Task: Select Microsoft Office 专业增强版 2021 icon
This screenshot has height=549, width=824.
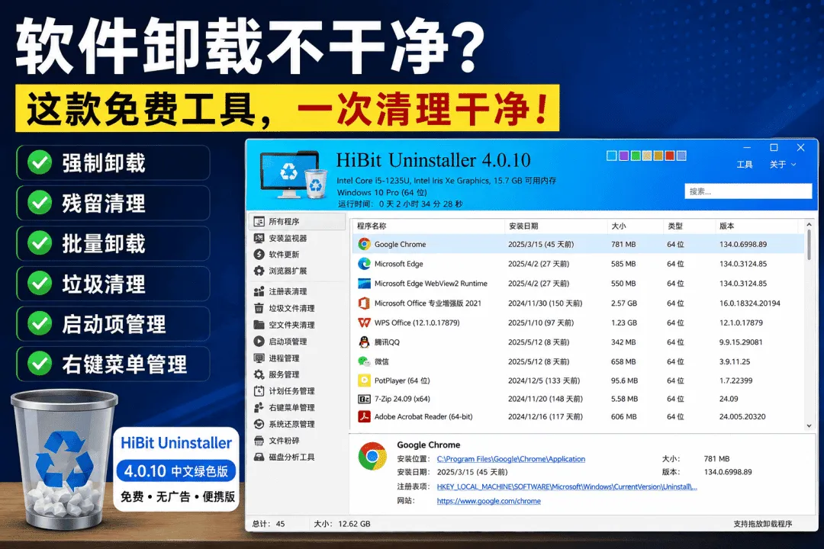Action: (364, 303)
